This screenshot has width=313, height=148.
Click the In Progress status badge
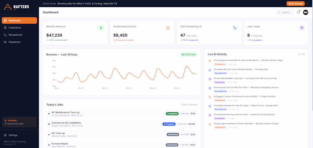(x=169, y=124)
